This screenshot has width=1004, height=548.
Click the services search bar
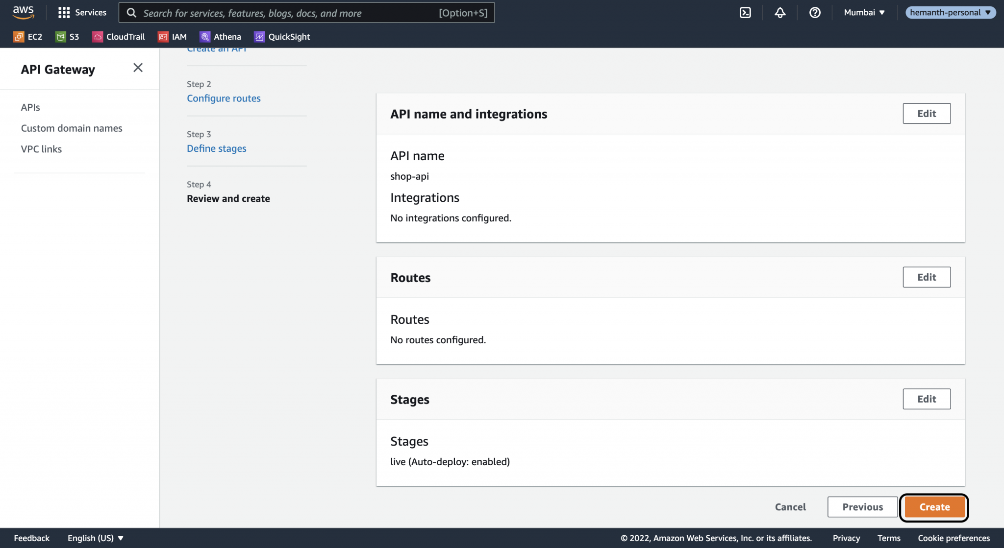tap(307, 13)
